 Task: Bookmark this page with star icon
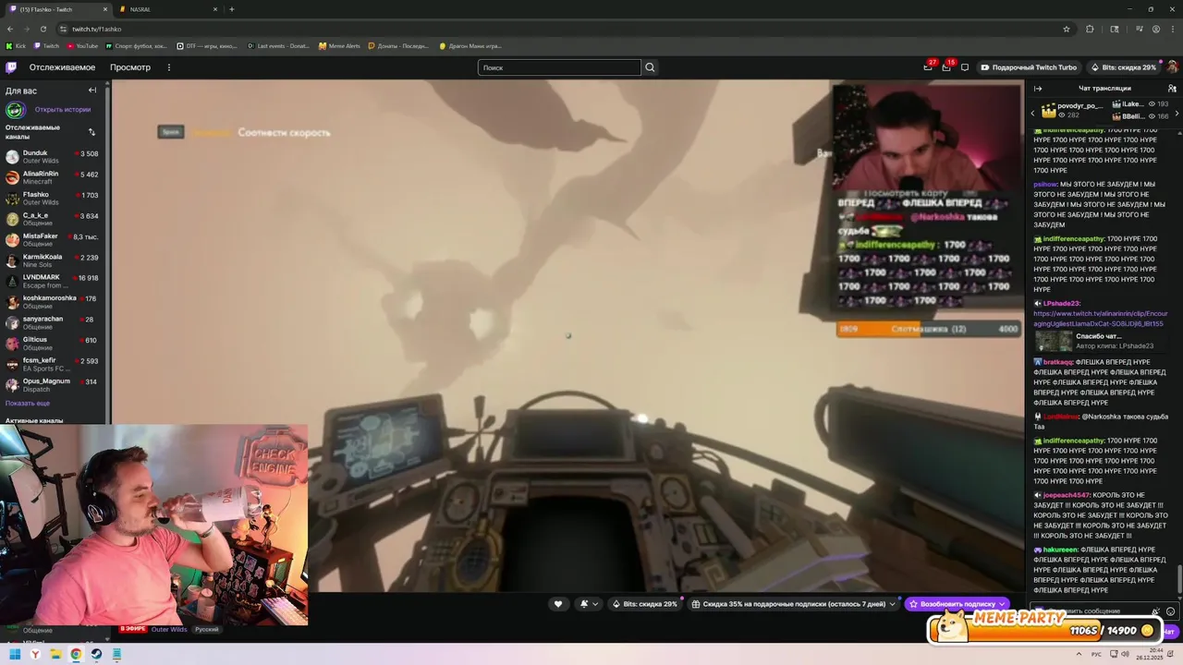pyautogui.click(x=1067, y=29)
